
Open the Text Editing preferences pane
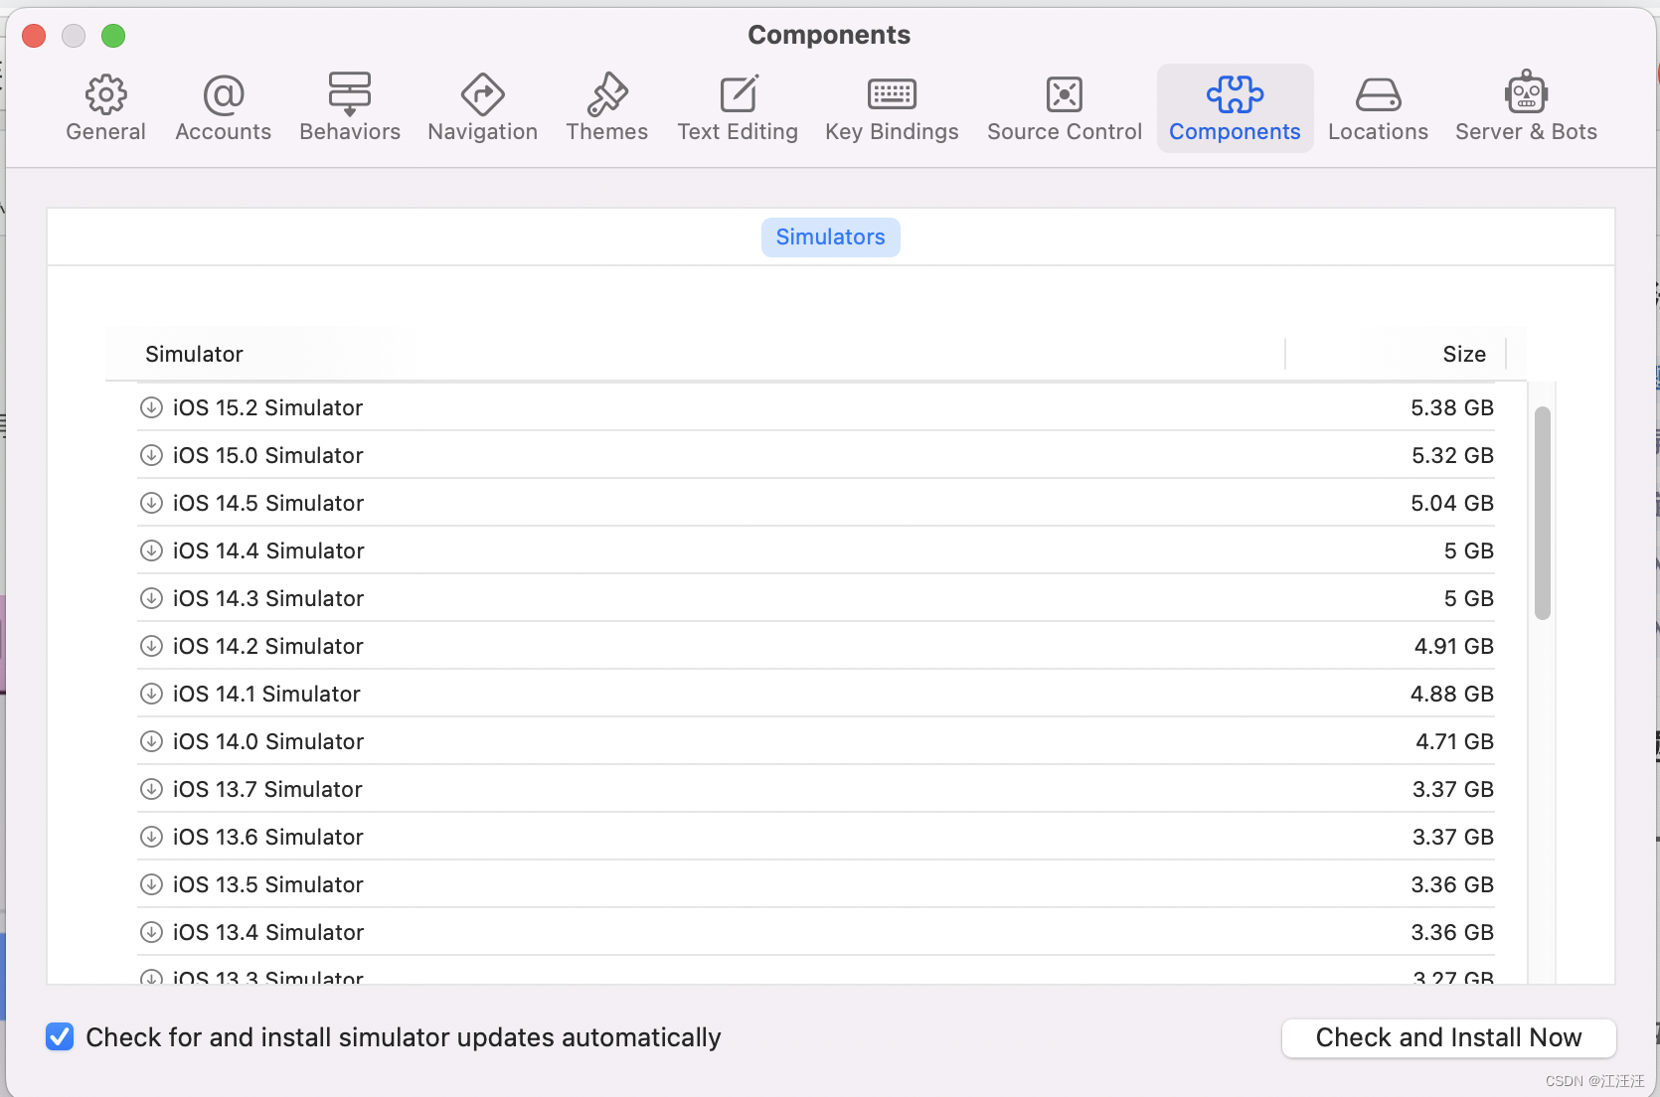738,108
